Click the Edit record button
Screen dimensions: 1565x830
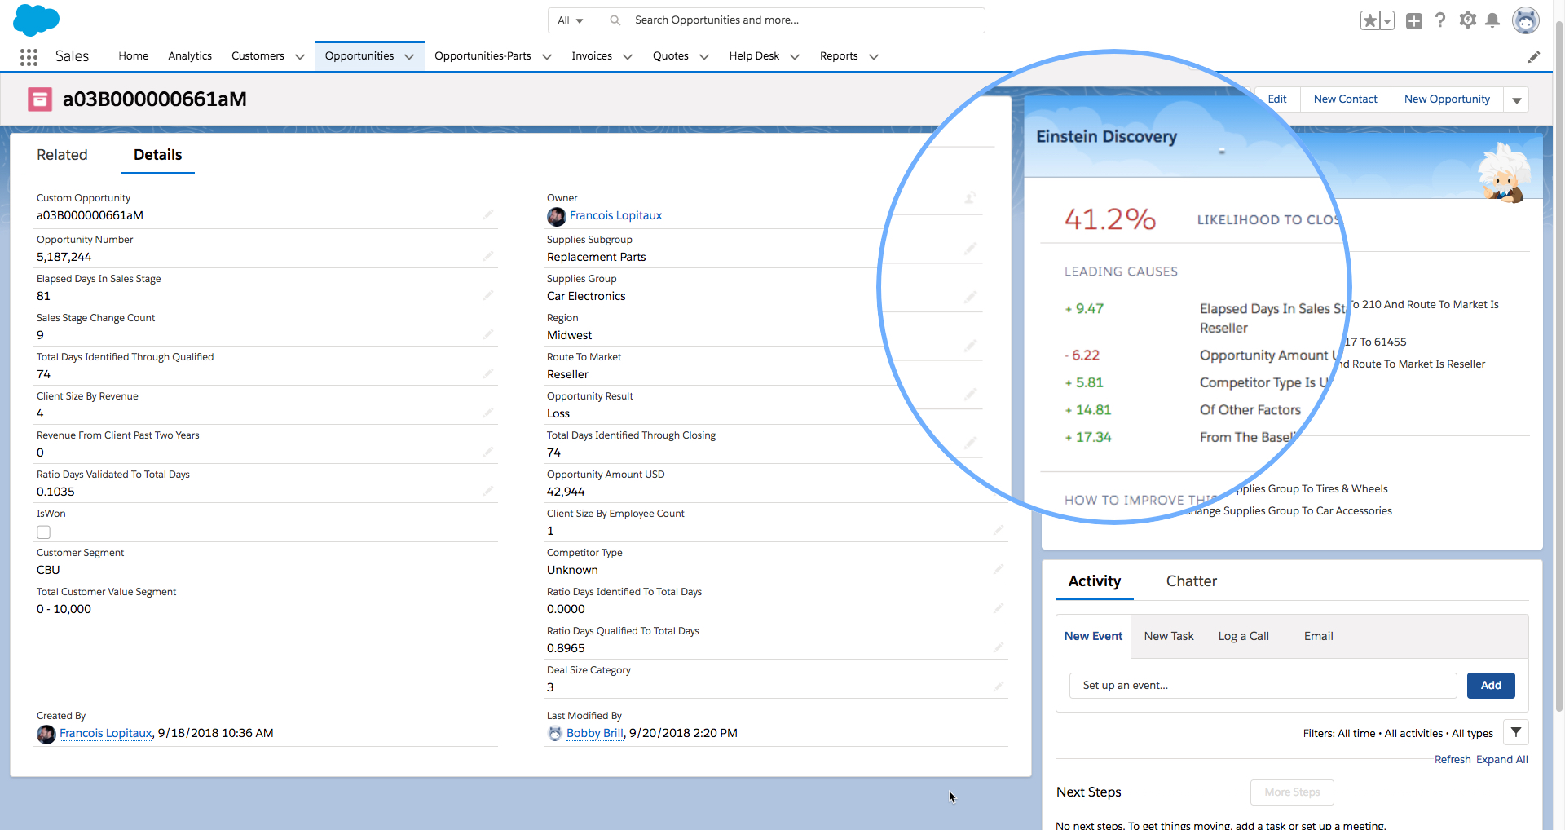click(x=1277, y=99)
